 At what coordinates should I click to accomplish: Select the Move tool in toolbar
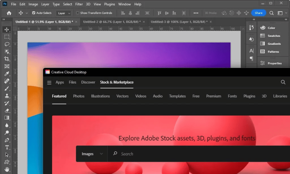pos(7,29)
